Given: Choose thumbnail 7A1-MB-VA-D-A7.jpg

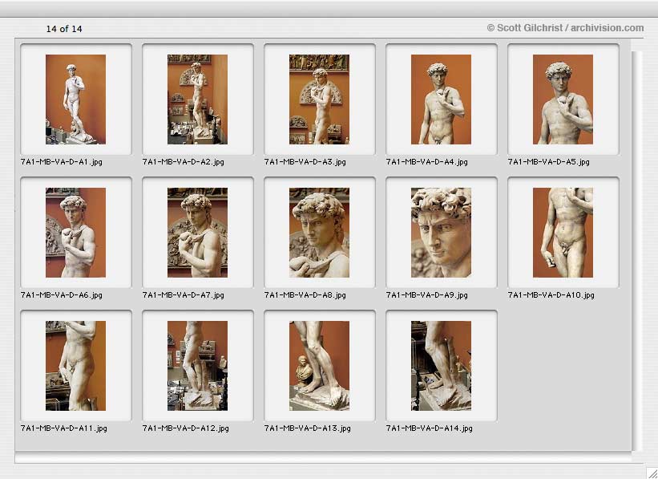Looking at the screenshot, I should pyautogui.click(x=197, y=233).
